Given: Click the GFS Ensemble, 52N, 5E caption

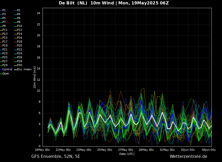Looking at the screenshot, I should (x=56, y=157).
